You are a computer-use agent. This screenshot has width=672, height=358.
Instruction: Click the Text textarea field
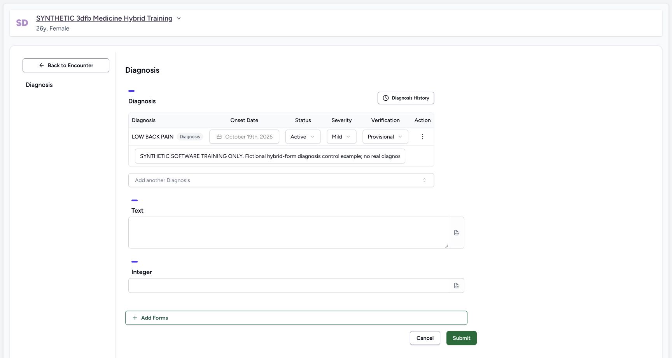tap(289, 233)
